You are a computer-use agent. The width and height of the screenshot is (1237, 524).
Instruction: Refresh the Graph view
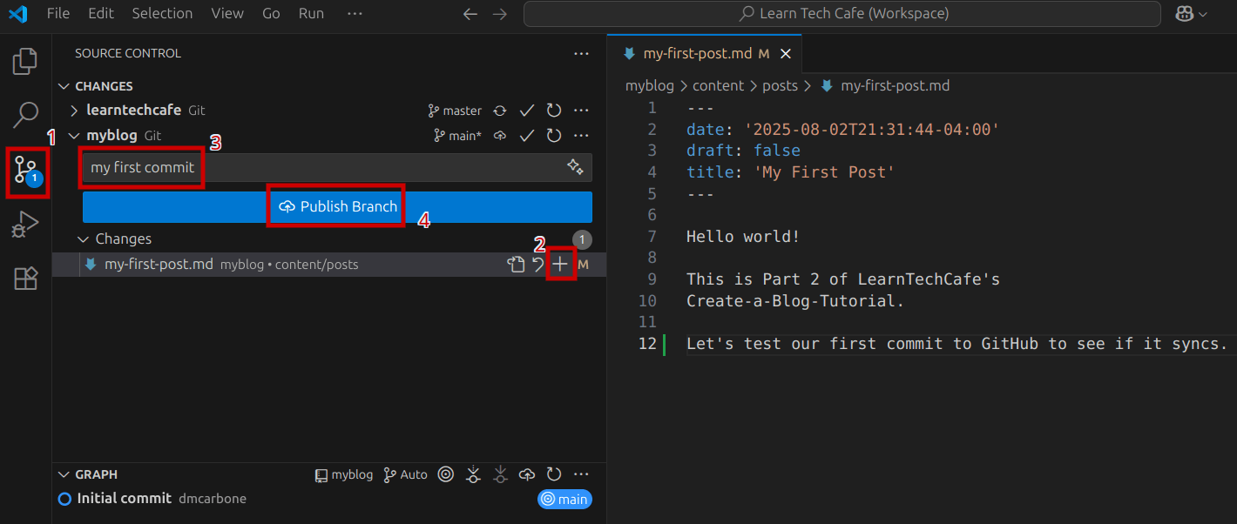point(554,474)
